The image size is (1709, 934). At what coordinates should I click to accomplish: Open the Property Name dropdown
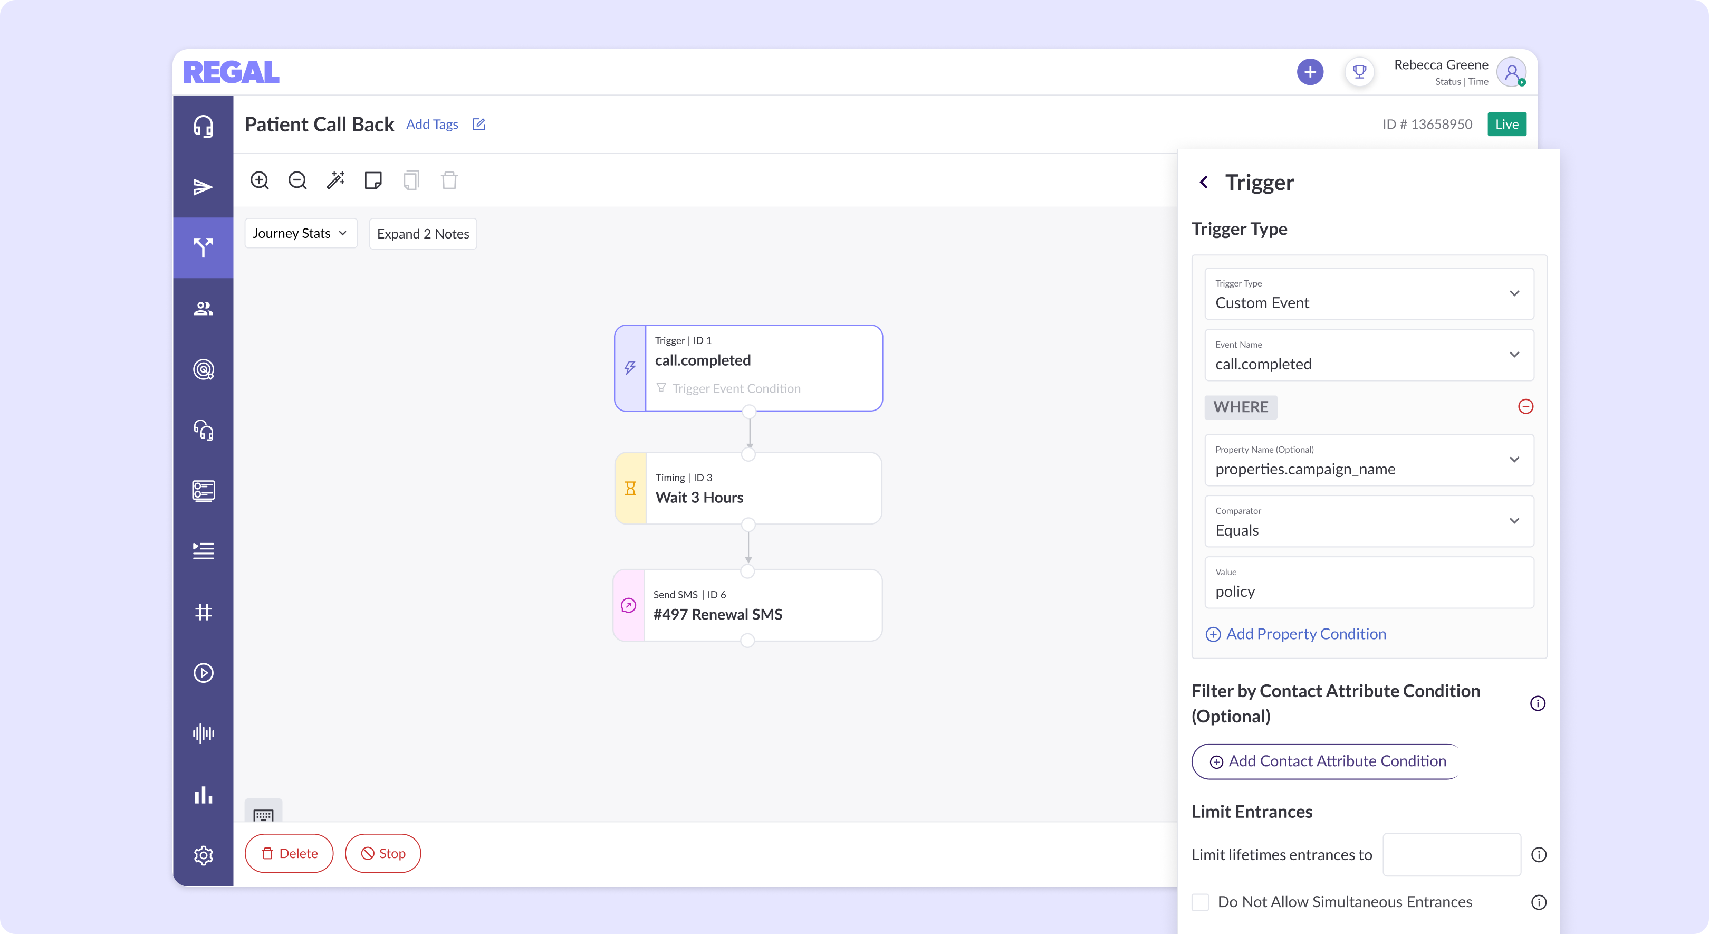coord(1369,460)
